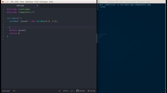Click the 'delete cpnum1;' line
This screenshot has width=167, height=93.
click(x=18, y=30)
